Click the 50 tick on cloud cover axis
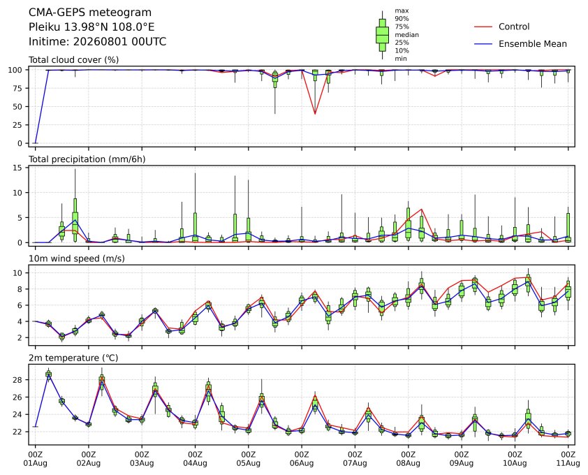588x475 pixels. pos(17,107)
